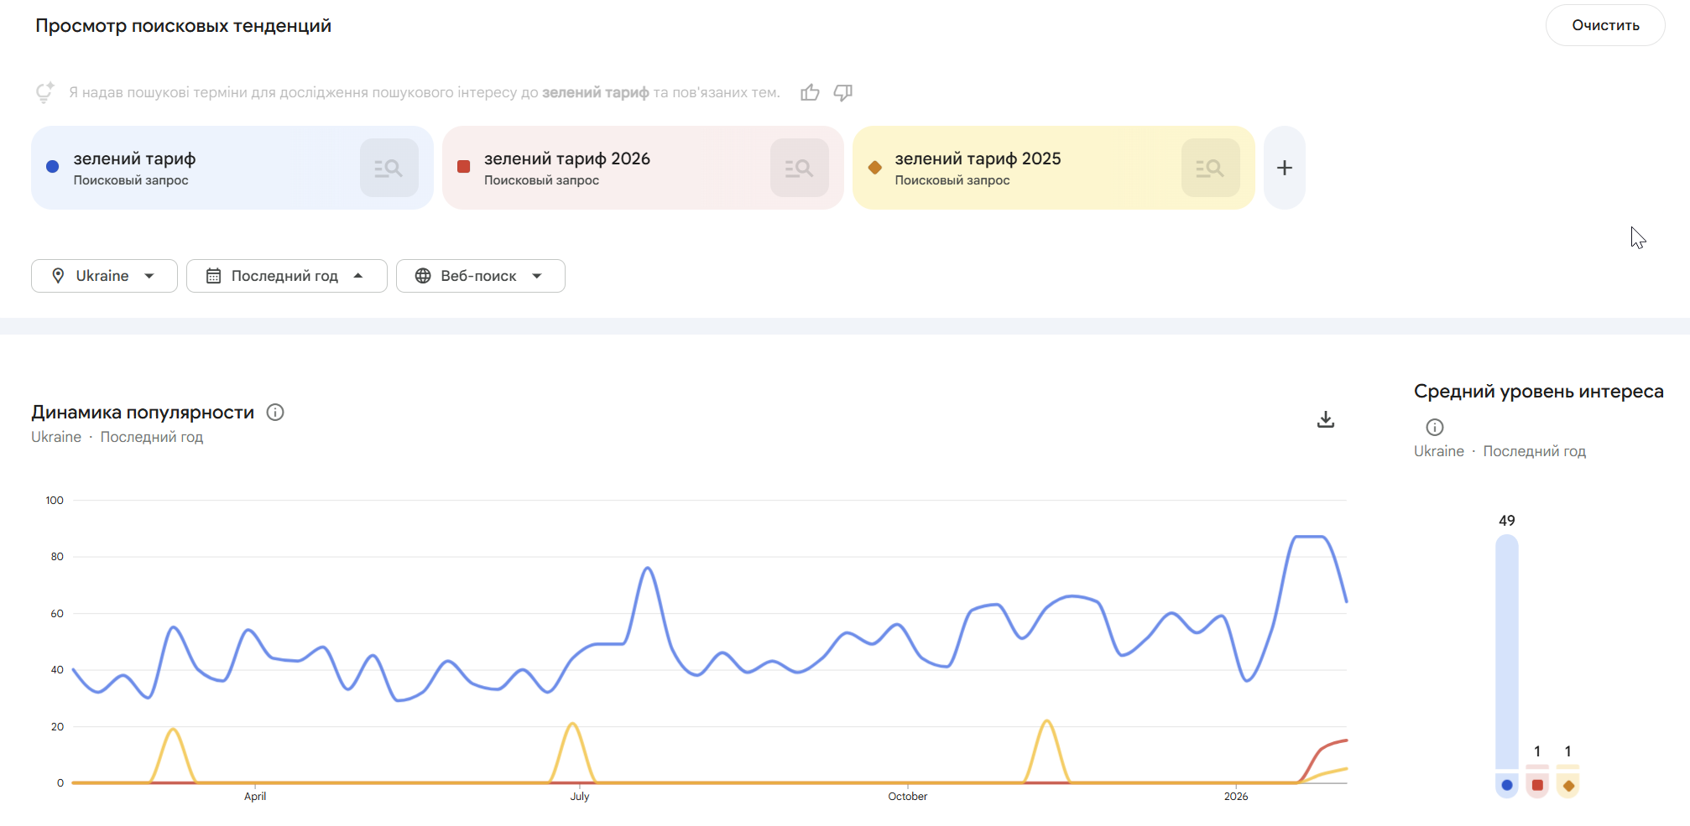Add a new comparison term with plus
The width and height of the screenshot is (1690, 826).
(1284, 168)
